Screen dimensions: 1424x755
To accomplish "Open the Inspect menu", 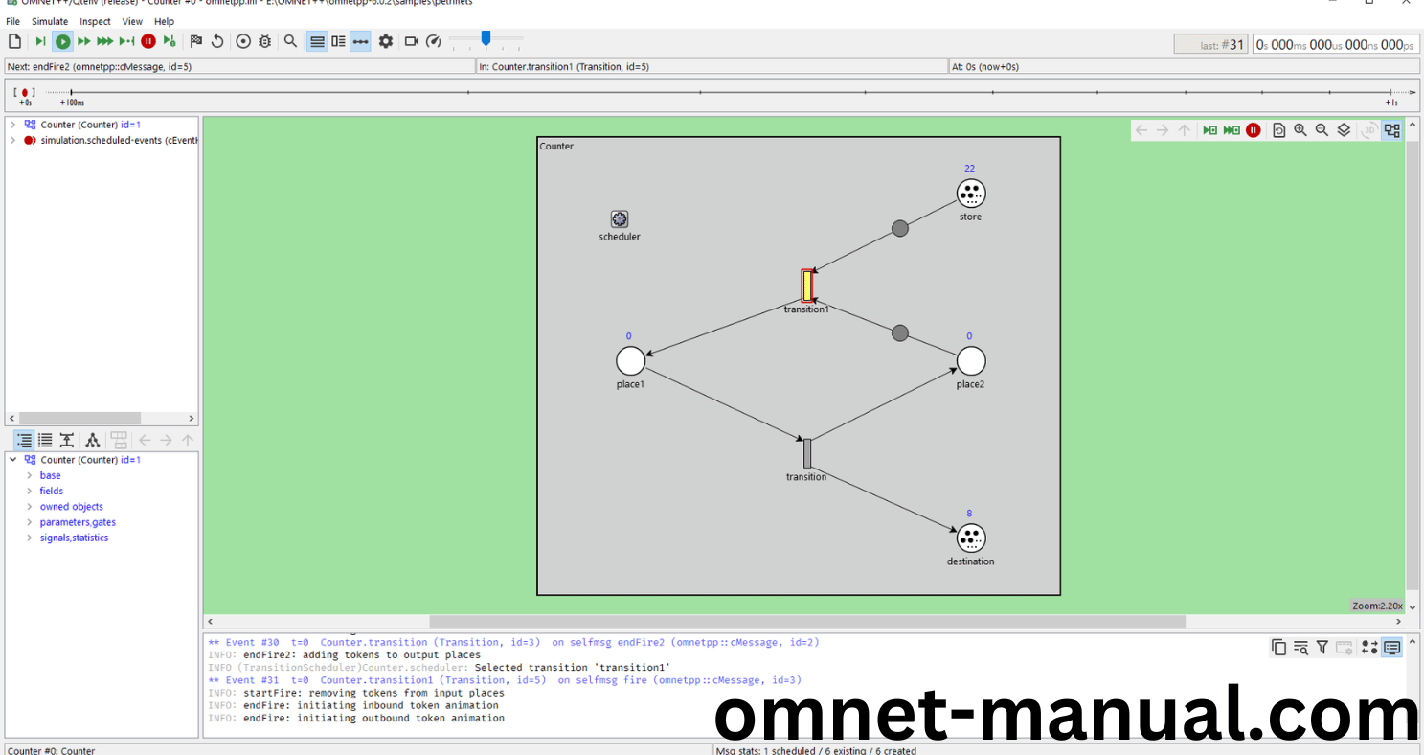I will (95, 21).
